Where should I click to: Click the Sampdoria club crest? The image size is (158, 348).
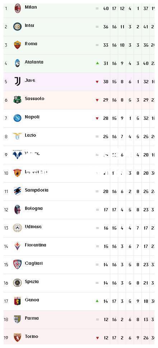[17, 191]
